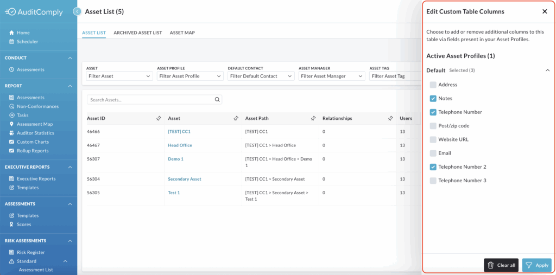Collapse the Default asset profile section
The image size is (556, 275).
click(547, 71)
